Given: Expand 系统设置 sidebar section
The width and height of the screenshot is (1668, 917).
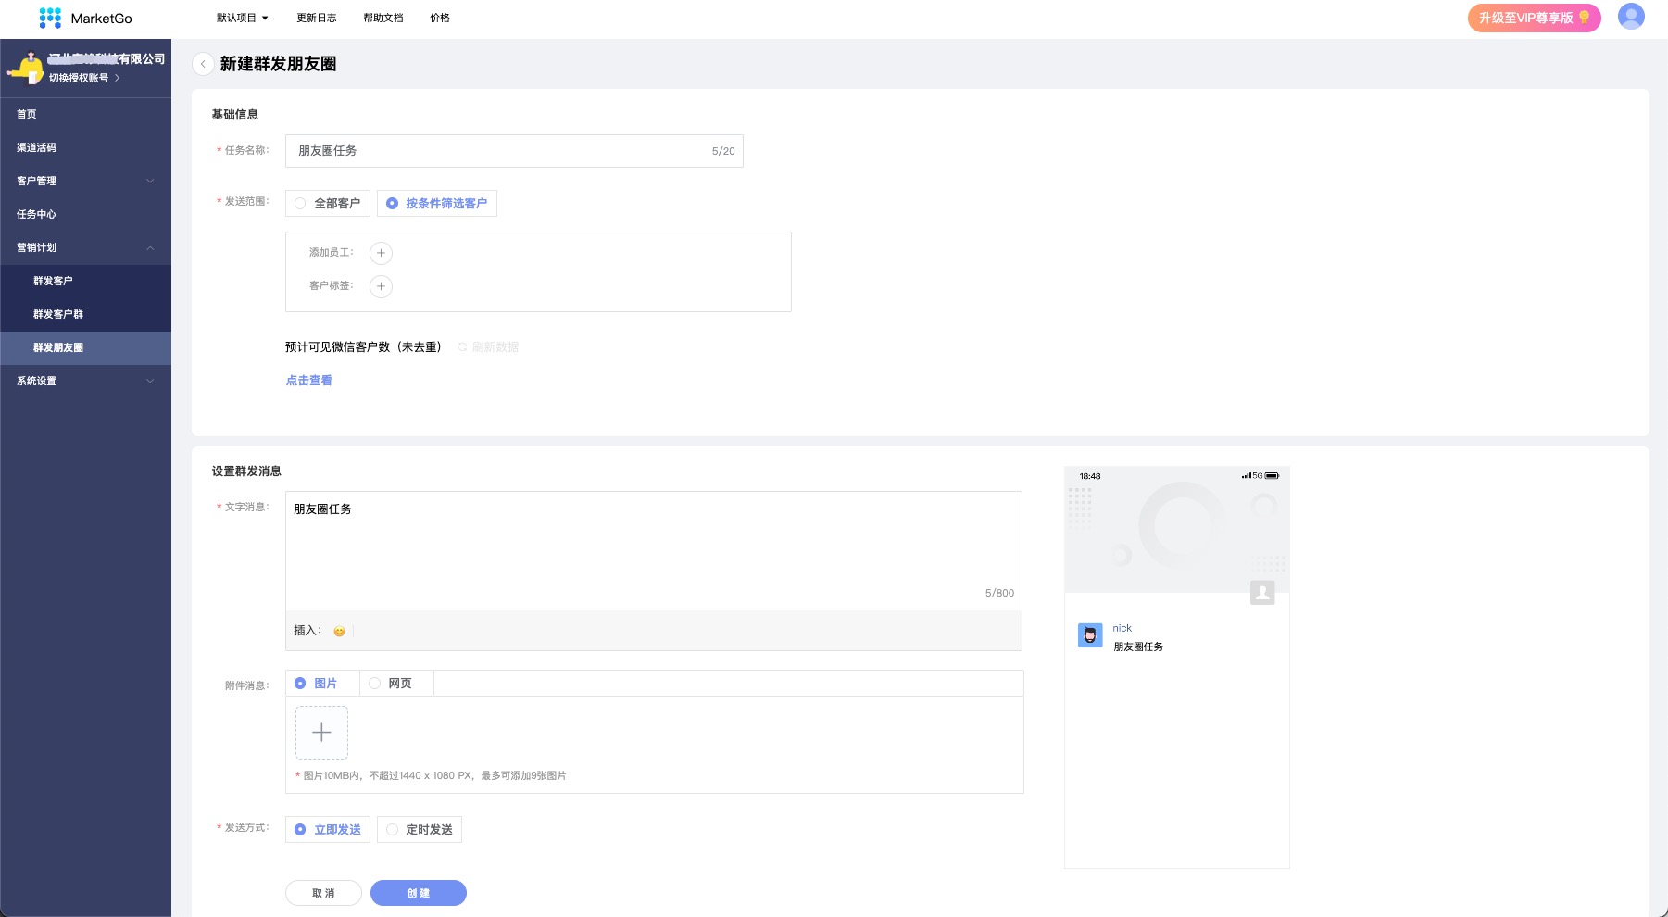Looking at the screenshot, I should click(85, 381).
